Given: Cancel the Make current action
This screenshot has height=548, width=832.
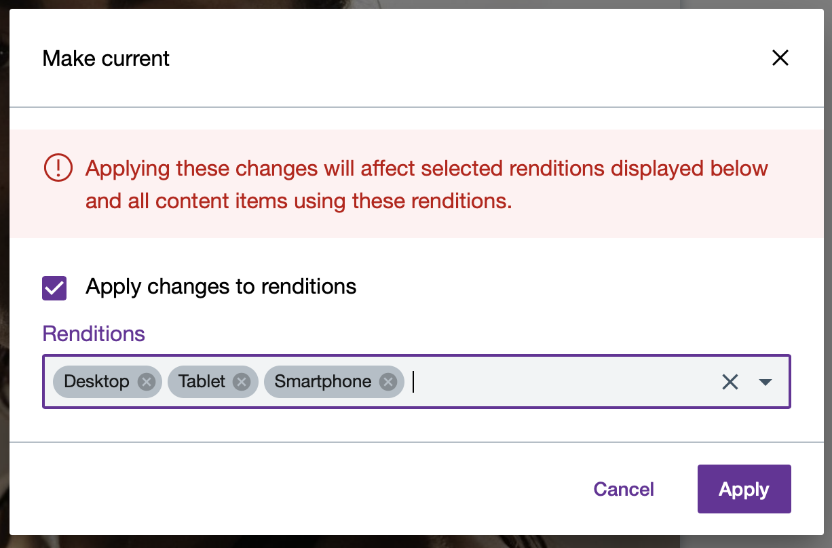Looking at the screenshot, I should (x=623, y=489).
